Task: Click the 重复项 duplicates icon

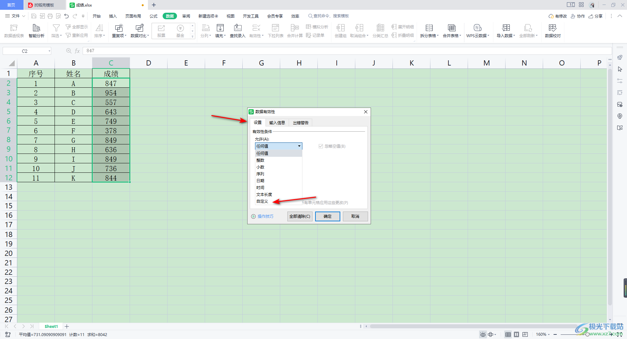Action: [119, 28]
